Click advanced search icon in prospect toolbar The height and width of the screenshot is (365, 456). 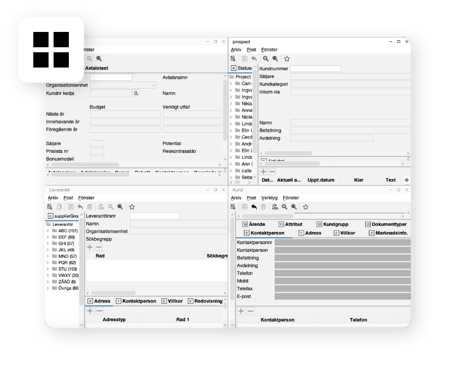tap(275, 59)
